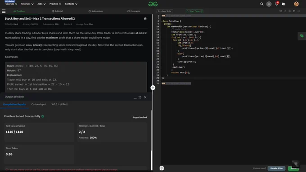Click the GeeksforGeeks logo

point(153,4)
